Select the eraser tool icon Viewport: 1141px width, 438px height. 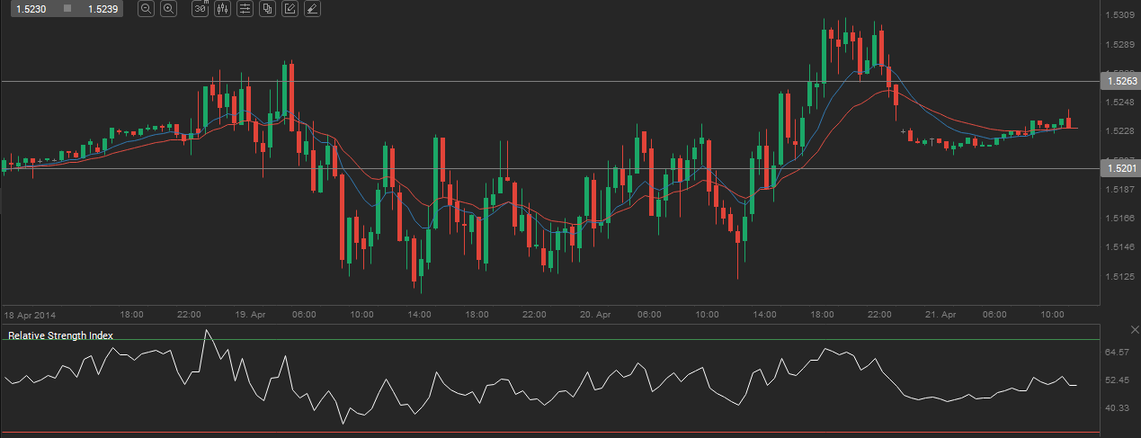(311, 9)
